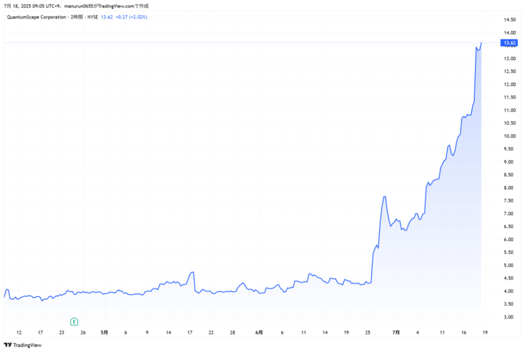Click the NYSE exchange label
This screenshot has height=352, width=525.
click(93, 17)
